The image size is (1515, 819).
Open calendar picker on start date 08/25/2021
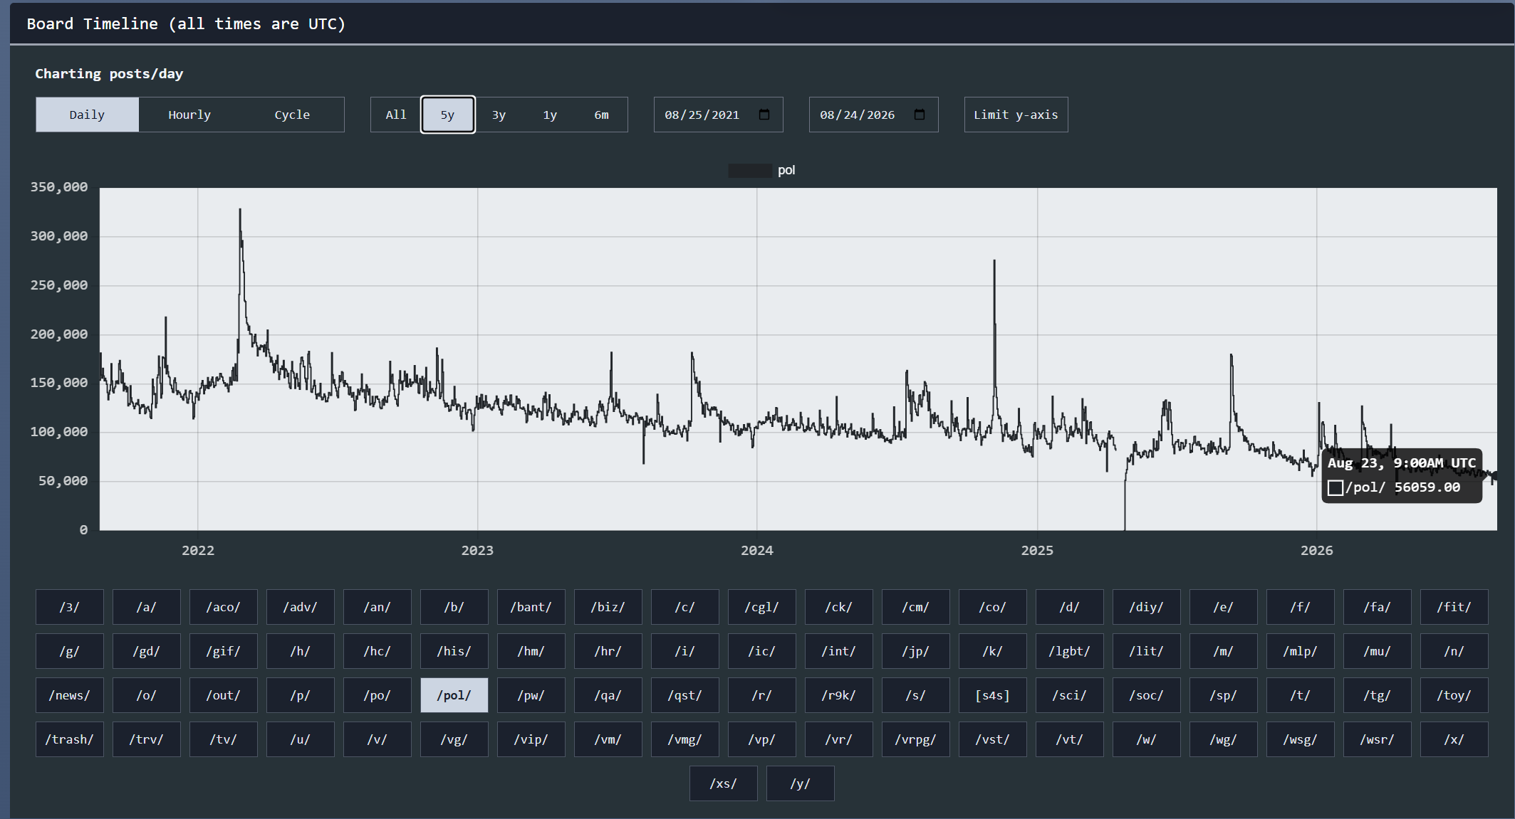click(x=764, y=115)
